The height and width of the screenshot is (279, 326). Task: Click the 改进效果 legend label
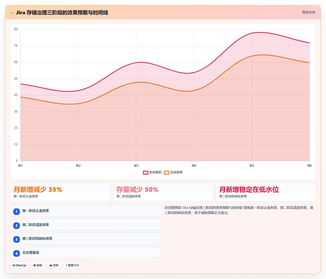point(176,172)
